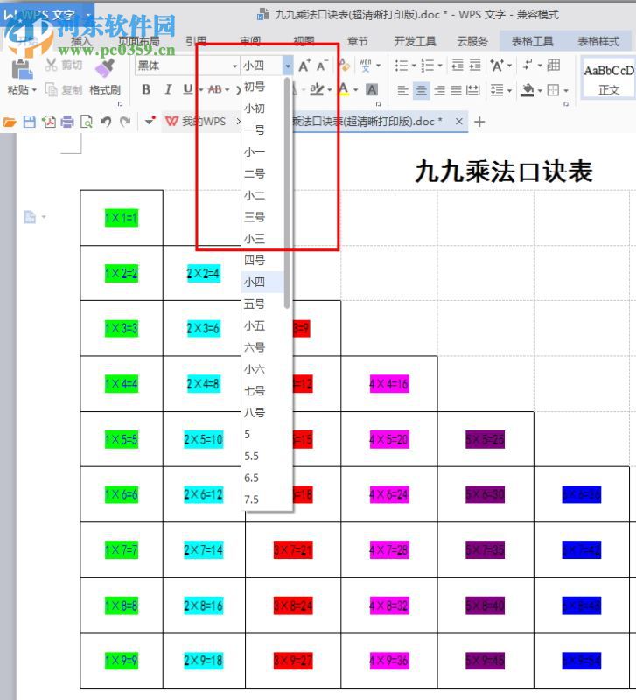Open quick access toolbar customize arrow

150,121
